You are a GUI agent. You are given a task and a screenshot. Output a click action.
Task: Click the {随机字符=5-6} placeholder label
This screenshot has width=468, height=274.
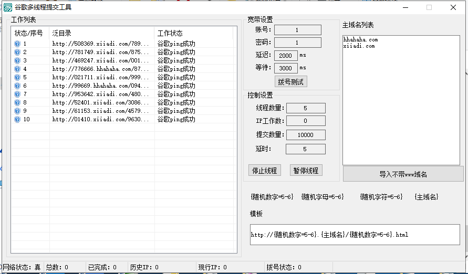[381, 197]
